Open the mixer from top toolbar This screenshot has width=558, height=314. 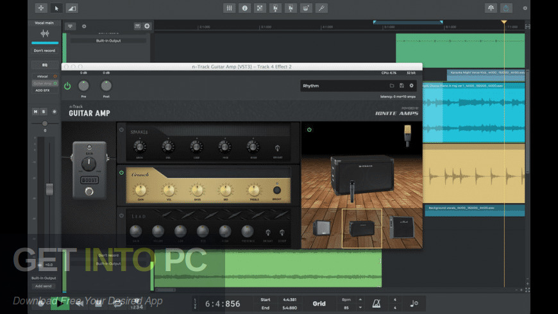coord(229,8)
